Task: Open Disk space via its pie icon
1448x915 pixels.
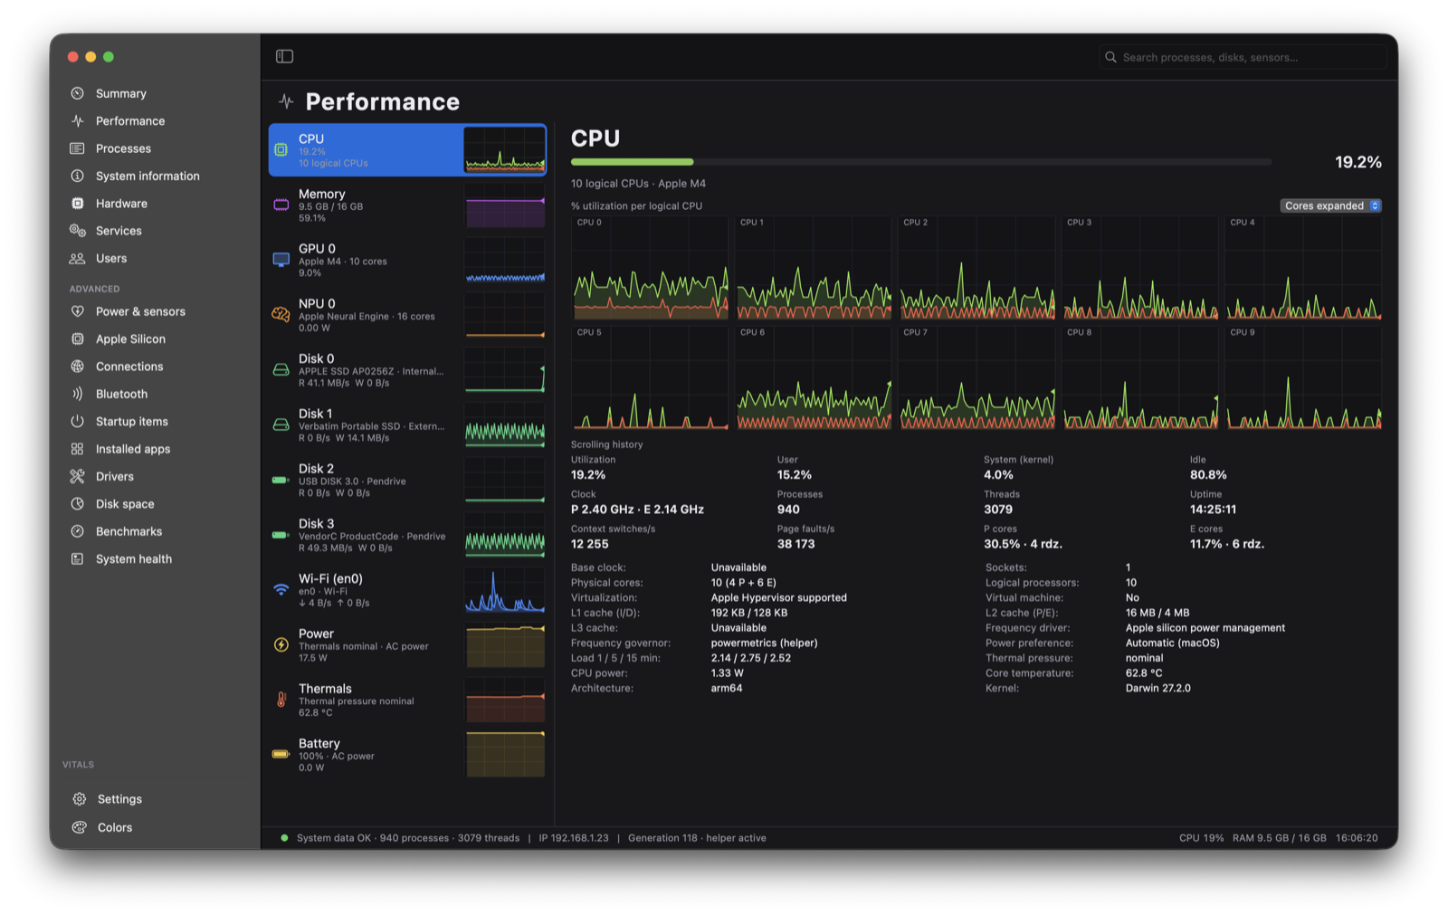Action: click(78, 504)
